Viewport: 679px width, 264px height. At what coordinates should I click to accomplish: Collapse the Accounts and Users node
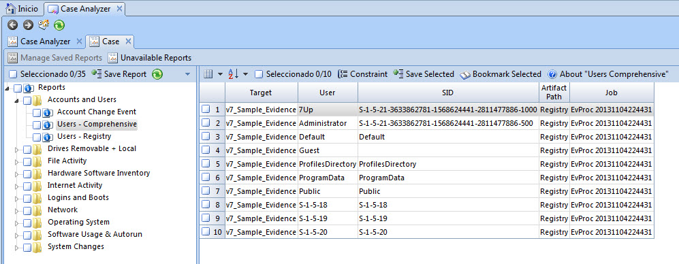17,101
